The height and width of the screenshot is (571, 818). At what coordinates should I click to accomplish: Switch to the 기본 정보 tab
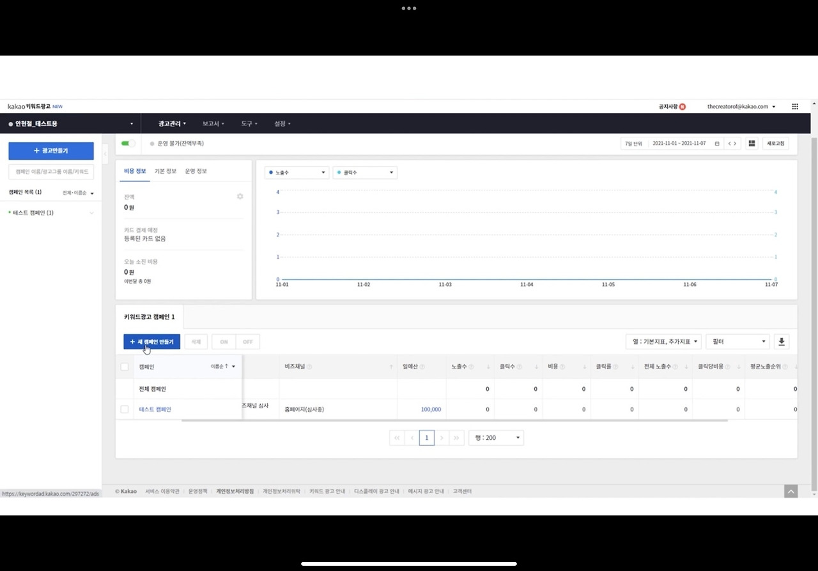click(165, 171)
